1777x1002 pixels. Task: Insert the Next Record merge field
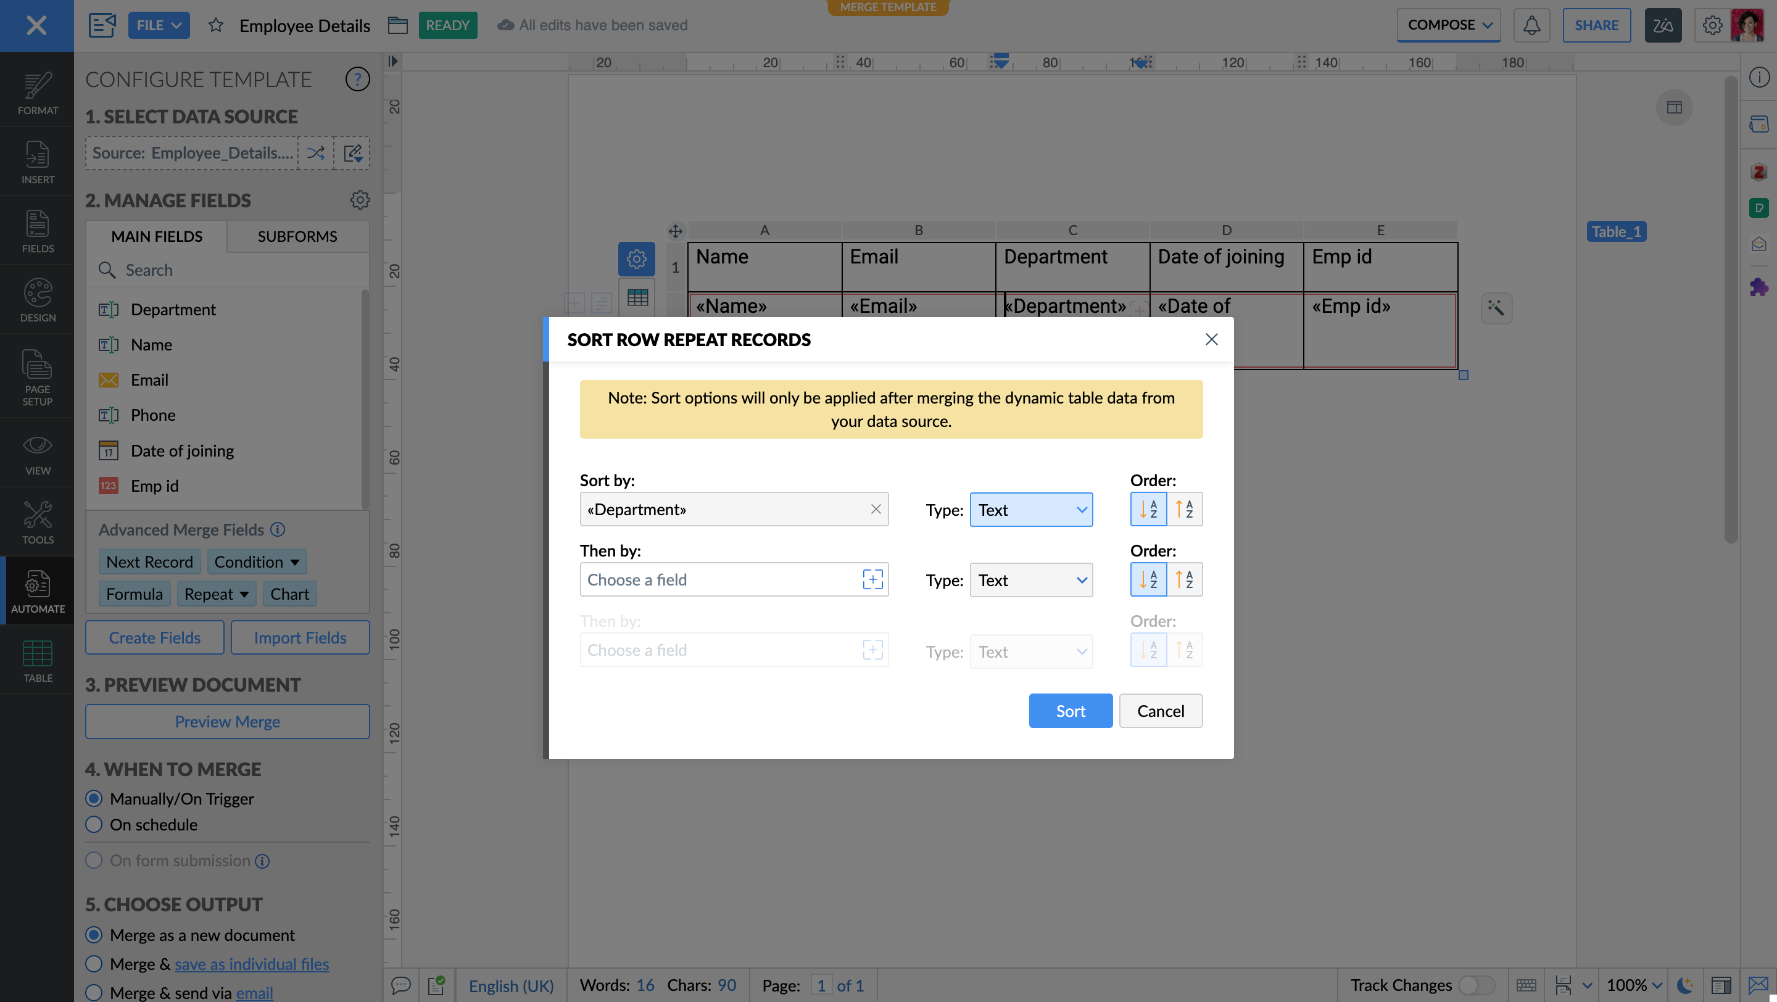point(150,561)
